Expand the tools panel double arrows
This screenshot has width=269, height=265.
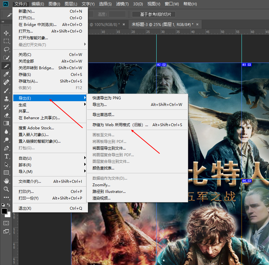click(x=3, y=22)
